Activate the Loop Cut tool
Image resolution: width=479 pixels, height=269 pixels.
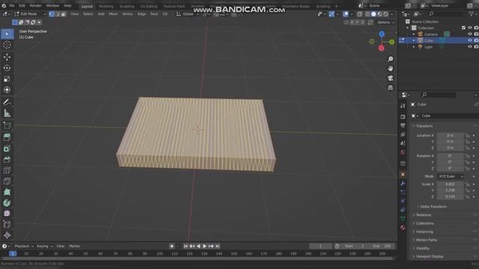(7, 170)
